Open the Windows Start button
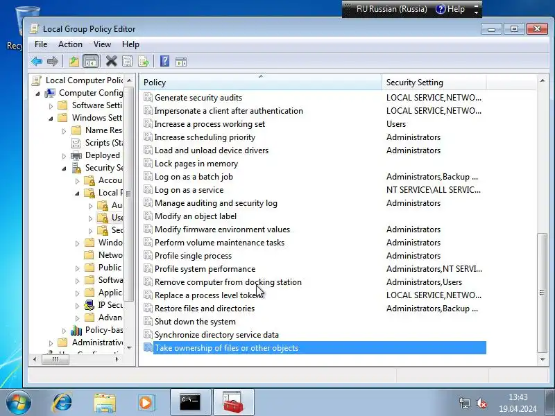The width and height of the screenshot is (555, 416). coord(18,402)
